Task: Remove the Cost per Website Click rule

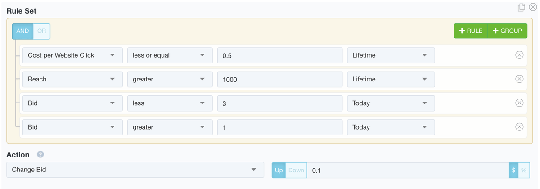Action: coord(519,55)
